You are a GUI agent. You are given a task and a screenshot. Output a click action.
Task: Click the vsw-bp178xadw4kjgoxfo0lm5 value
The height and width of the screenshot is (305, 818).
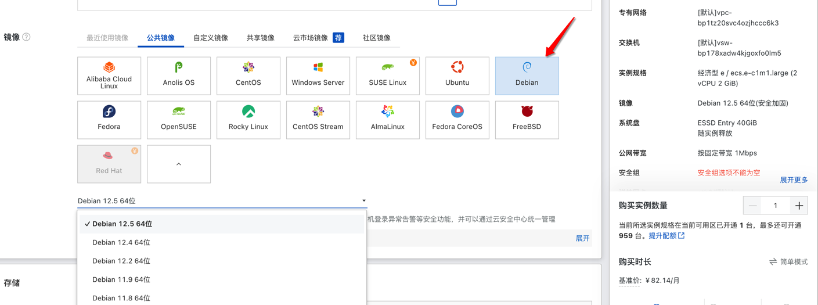coord(739,48)
